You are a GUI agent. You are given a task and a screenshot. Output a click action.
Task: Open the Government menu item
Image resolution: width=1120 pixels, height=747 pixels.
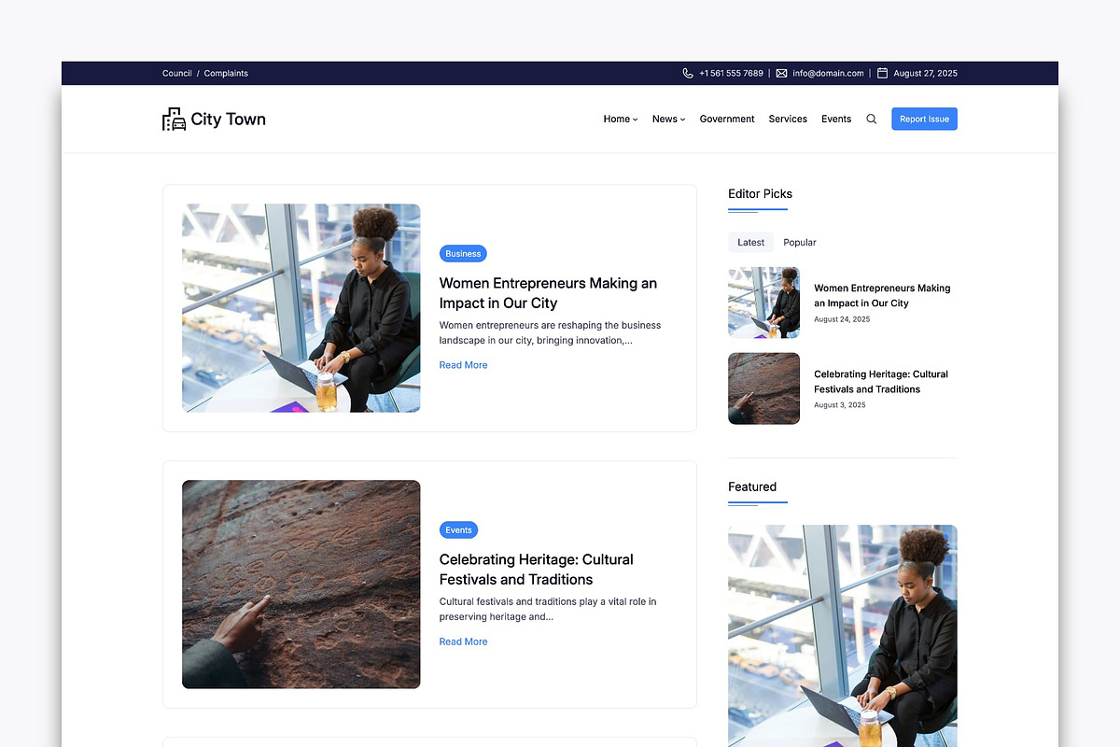pos(727,120)
